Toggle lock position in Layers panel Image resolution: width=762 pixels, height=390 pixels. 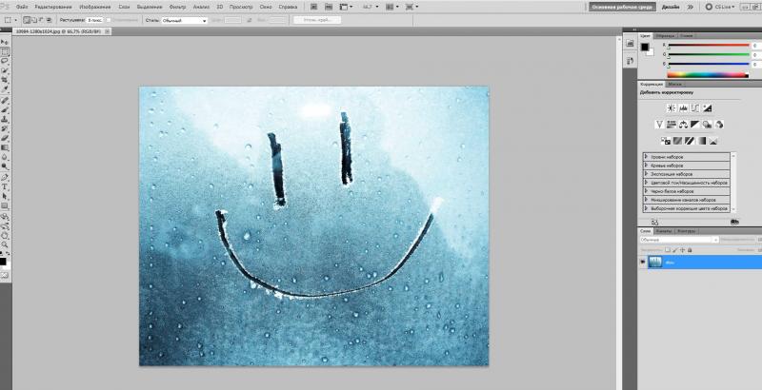[682, 250]
